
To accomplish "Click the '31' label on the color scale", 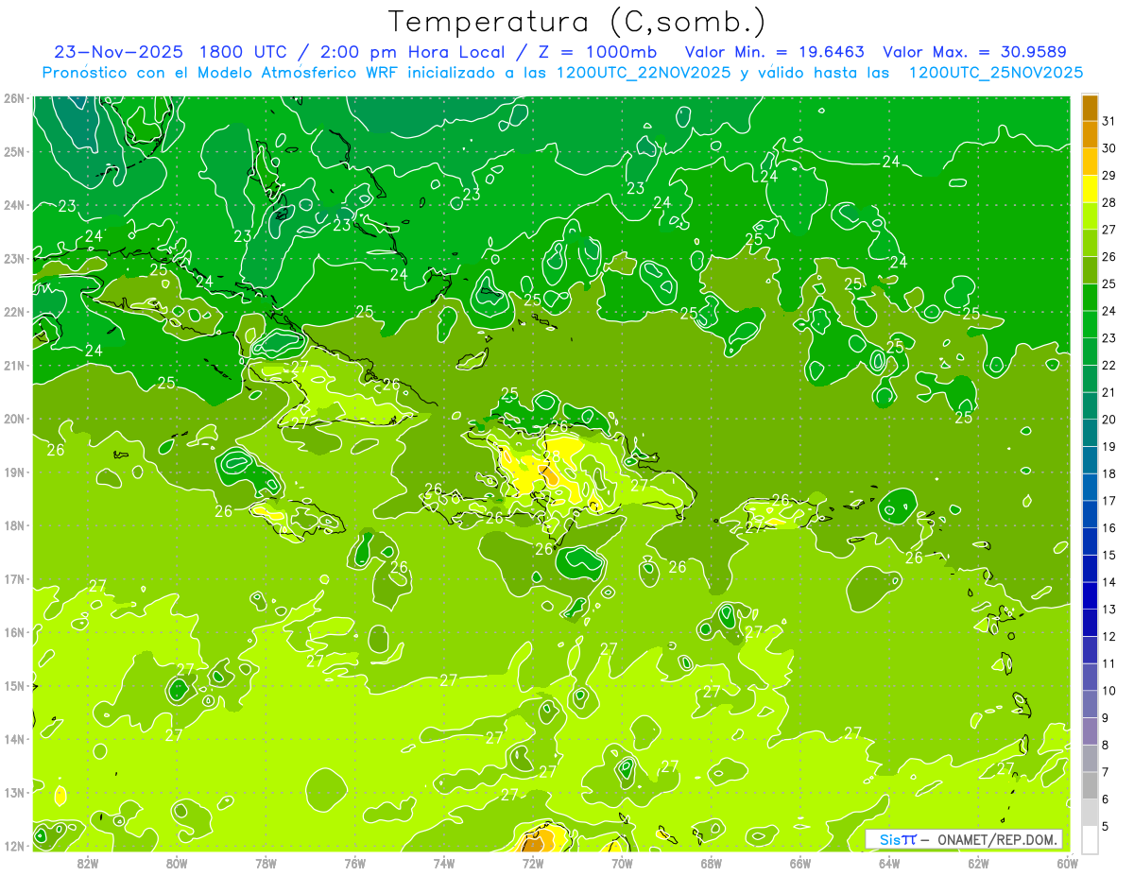I will pyautogui.click(x=1109, y=121).
